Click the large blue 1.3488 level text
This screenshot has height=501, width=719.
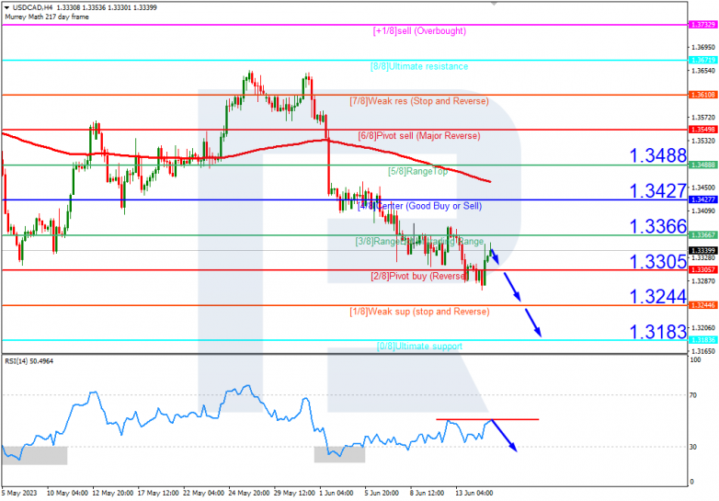658,156
